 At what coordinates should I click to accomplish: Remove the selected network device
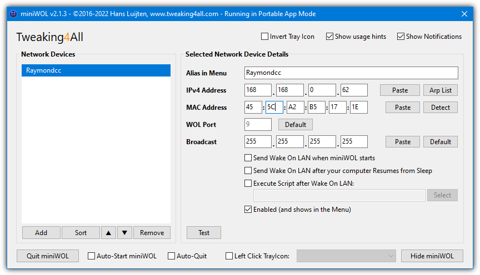click(152, 233)
